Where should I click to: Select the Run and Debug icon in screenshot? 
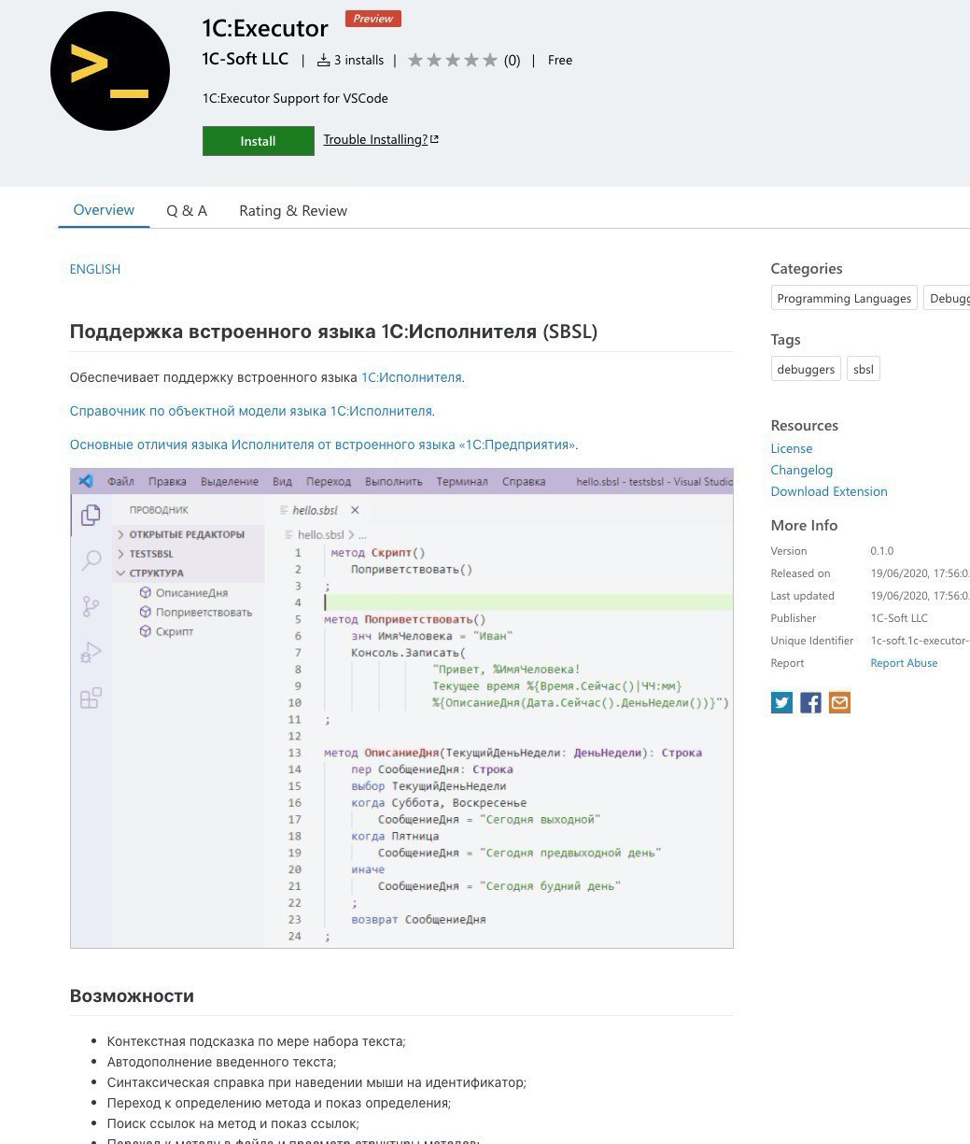coord(91,652)
